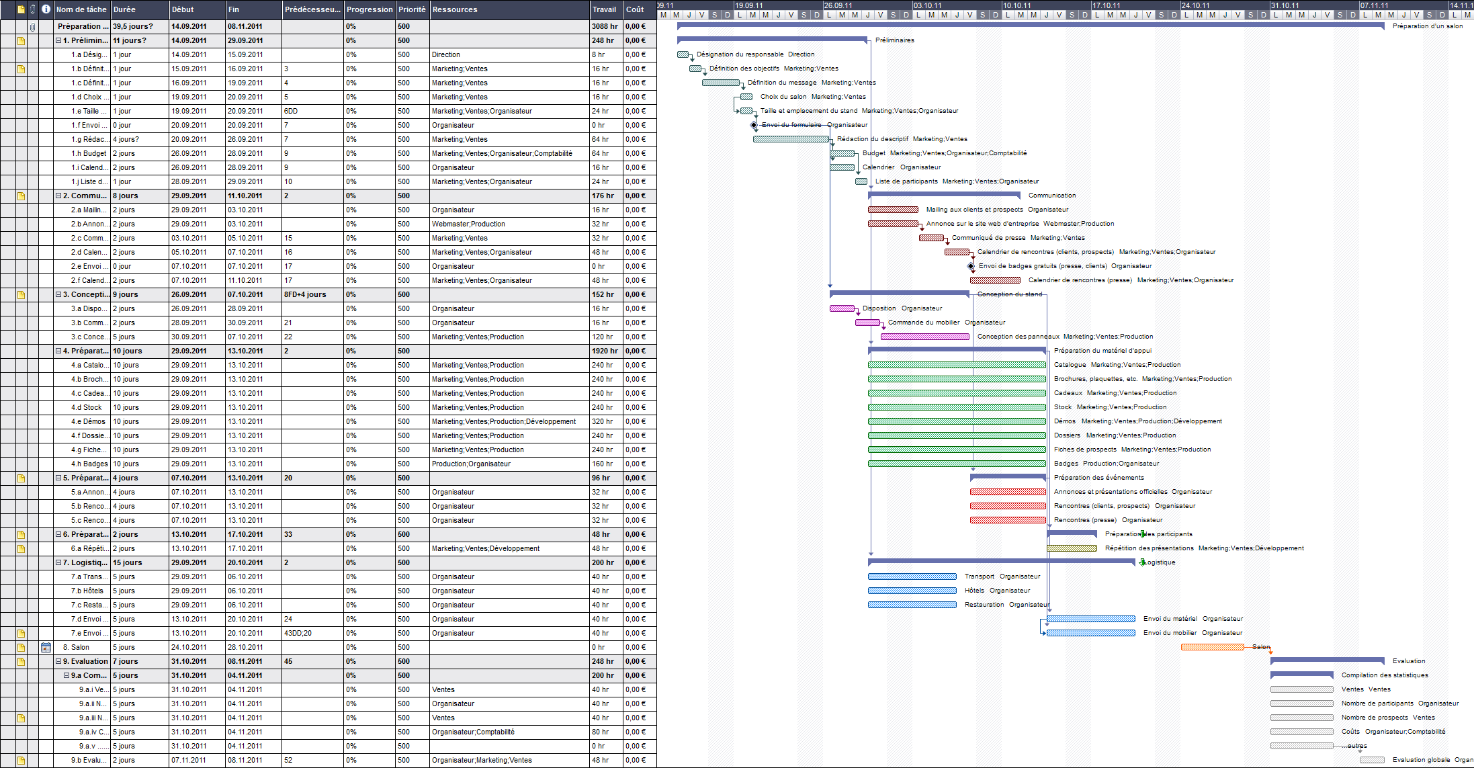Open the attachment paperclip on Préparation row

click(32, 27)
